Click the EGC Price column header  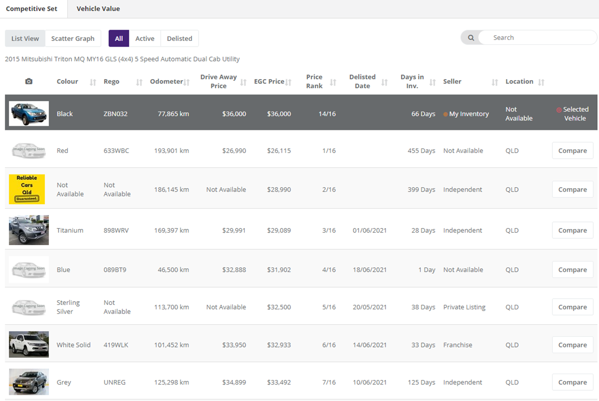click(x=269, y=81)
